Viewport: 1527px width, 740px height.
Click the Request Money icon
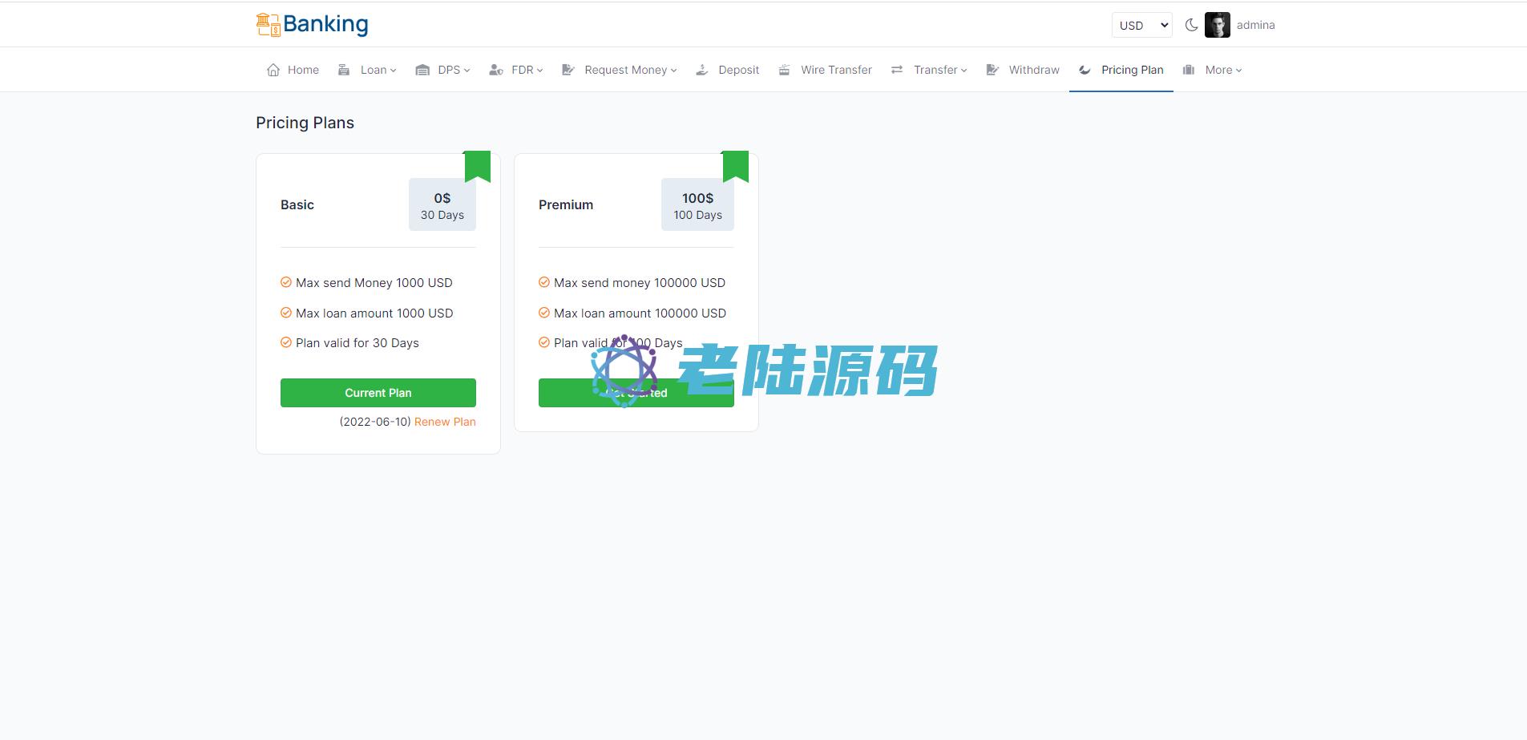pos(568,70)
